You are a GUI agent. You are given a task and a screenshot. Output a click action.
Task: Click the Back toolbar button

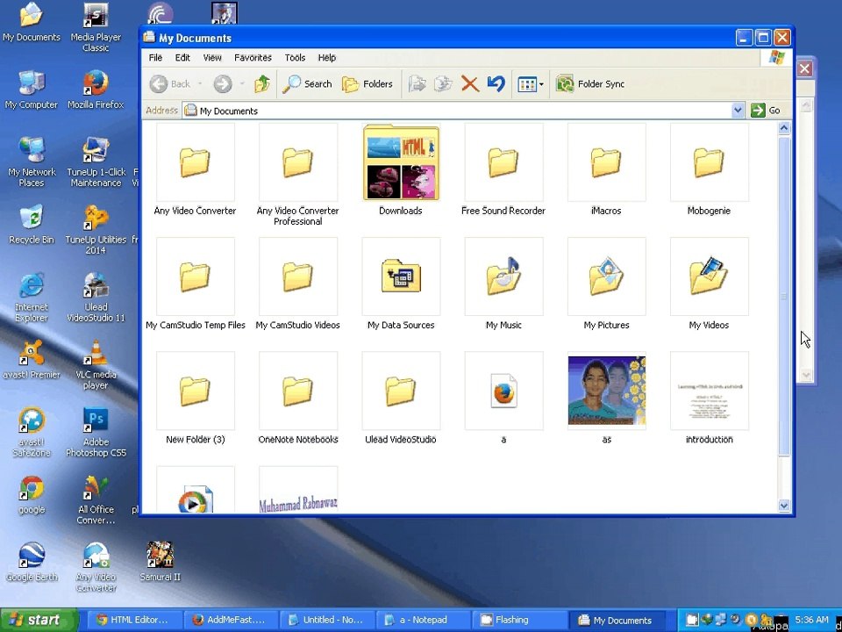[169, 84]
